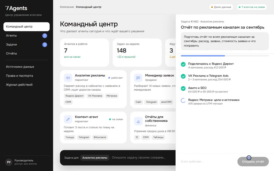Open Источники данных page
Screen dimensions: 274x171
click(26, 67)
